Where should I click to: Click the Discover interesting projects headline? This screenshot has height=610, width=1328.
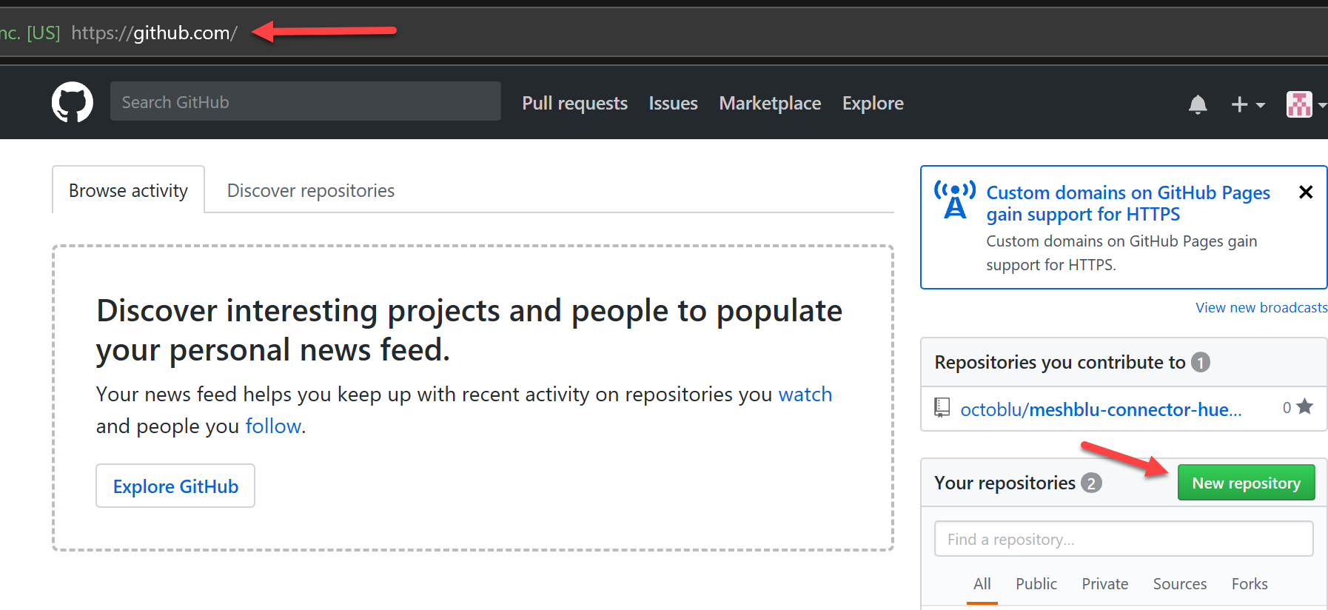[x=469, y=330]
